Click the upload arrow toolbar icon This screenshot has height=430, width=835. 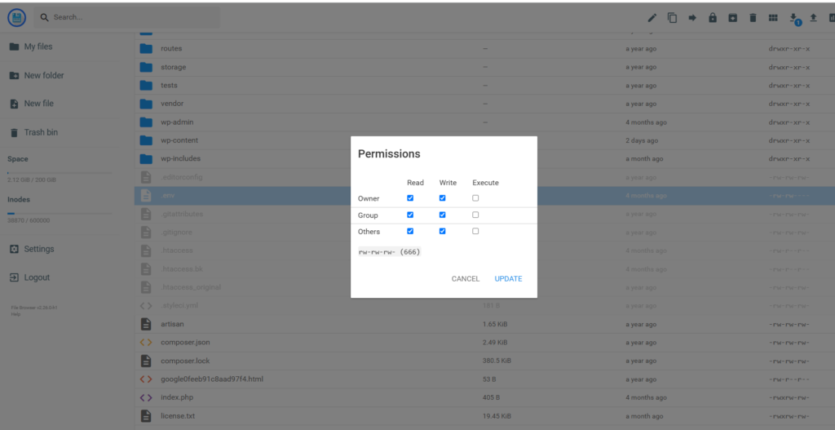click(x=813, y=18)
